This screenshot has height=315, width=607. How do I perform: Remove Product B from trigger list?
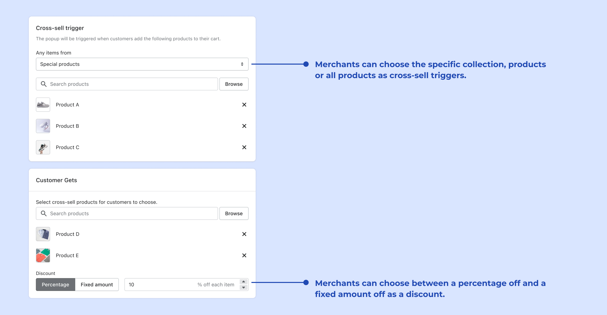[244, 126]
